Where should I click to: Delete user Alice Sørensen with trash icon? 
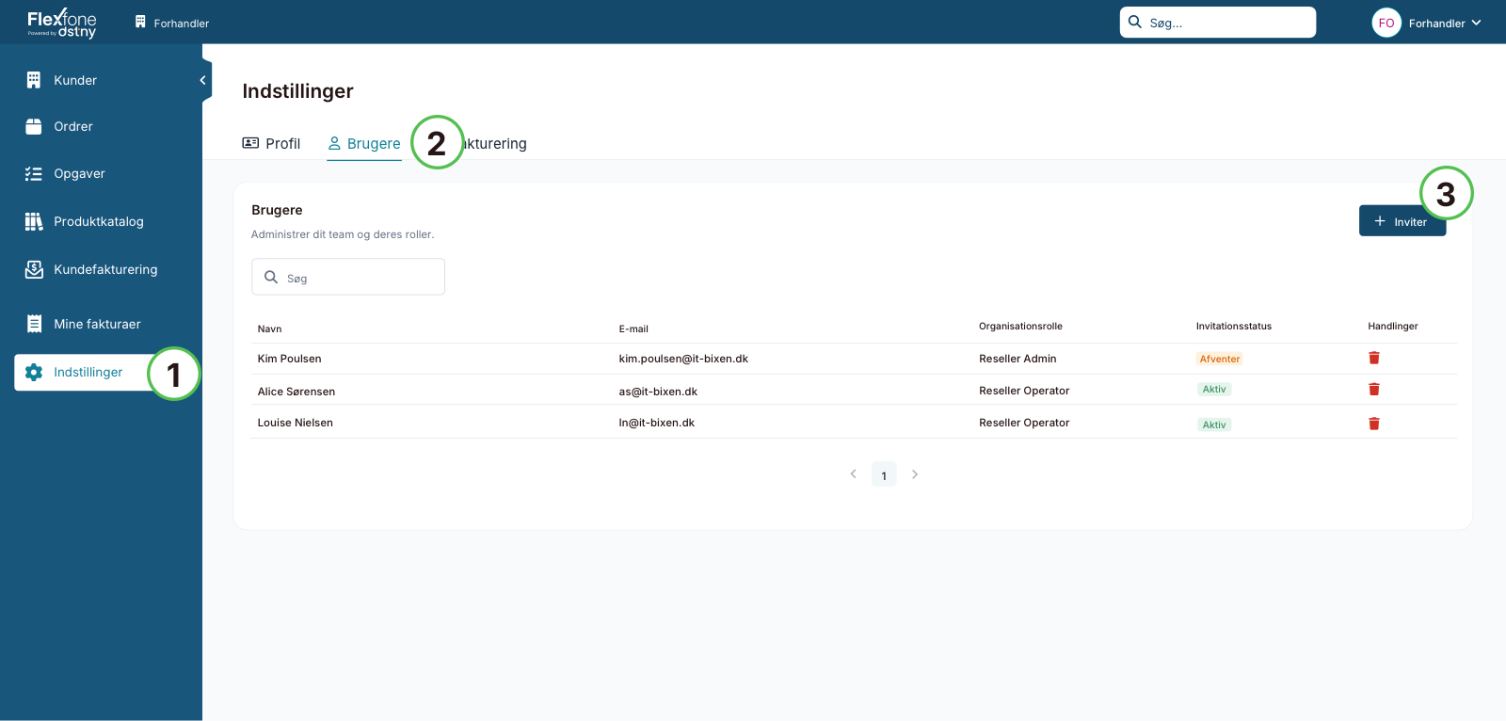pyautogui.click(x=1373, y=389)
